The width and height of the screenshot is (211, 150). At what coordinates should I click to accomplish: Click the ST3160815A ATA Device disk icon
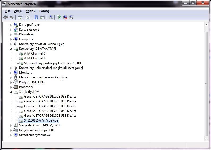pyautogui.click(x=21, y=121)
